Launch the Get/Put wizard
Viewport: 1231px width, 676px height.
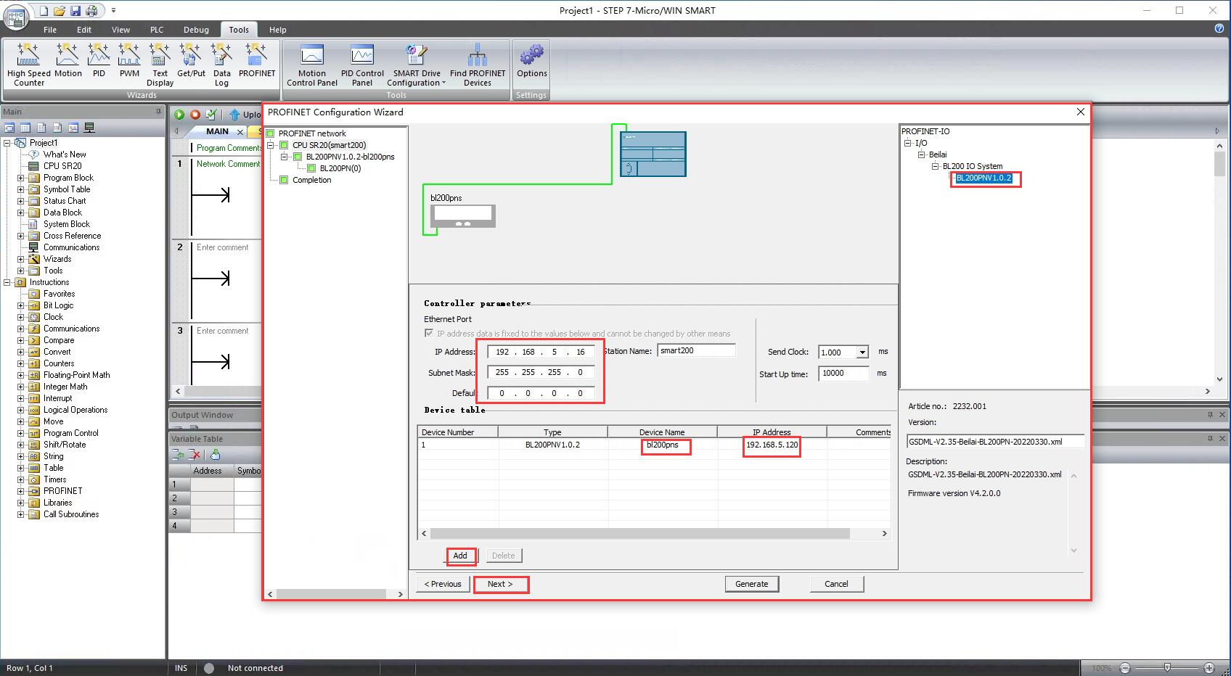191,60
